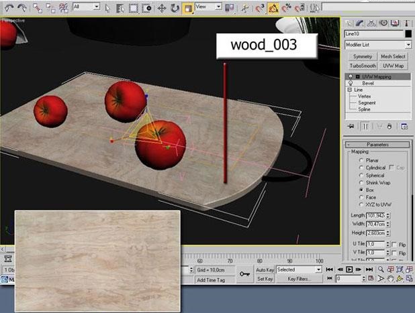This screenshot has height=313, width=415.
Task: Open the Selected key filter dropdown
Action: [x=299, y=269]
